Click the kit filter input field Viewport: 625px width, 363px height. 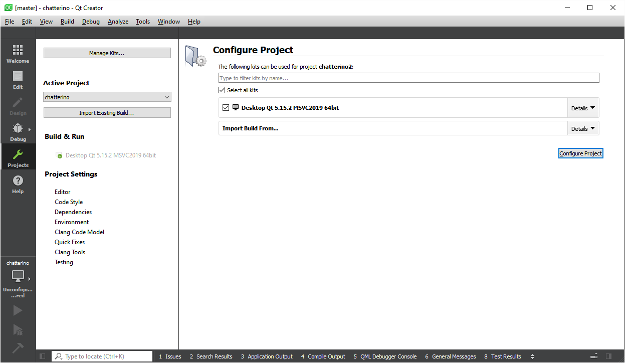[408, 78]
